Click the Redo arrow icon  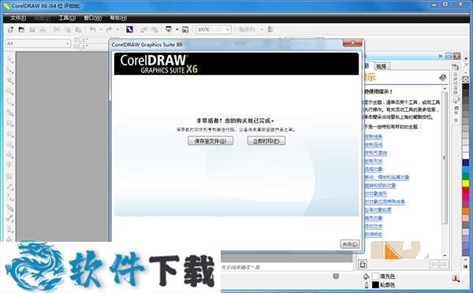pyautogui.click(x=110, y=30)
